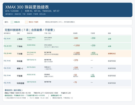Select the part name 螺帽 ×2
135x105 pixels.
[x=20, y=69]
